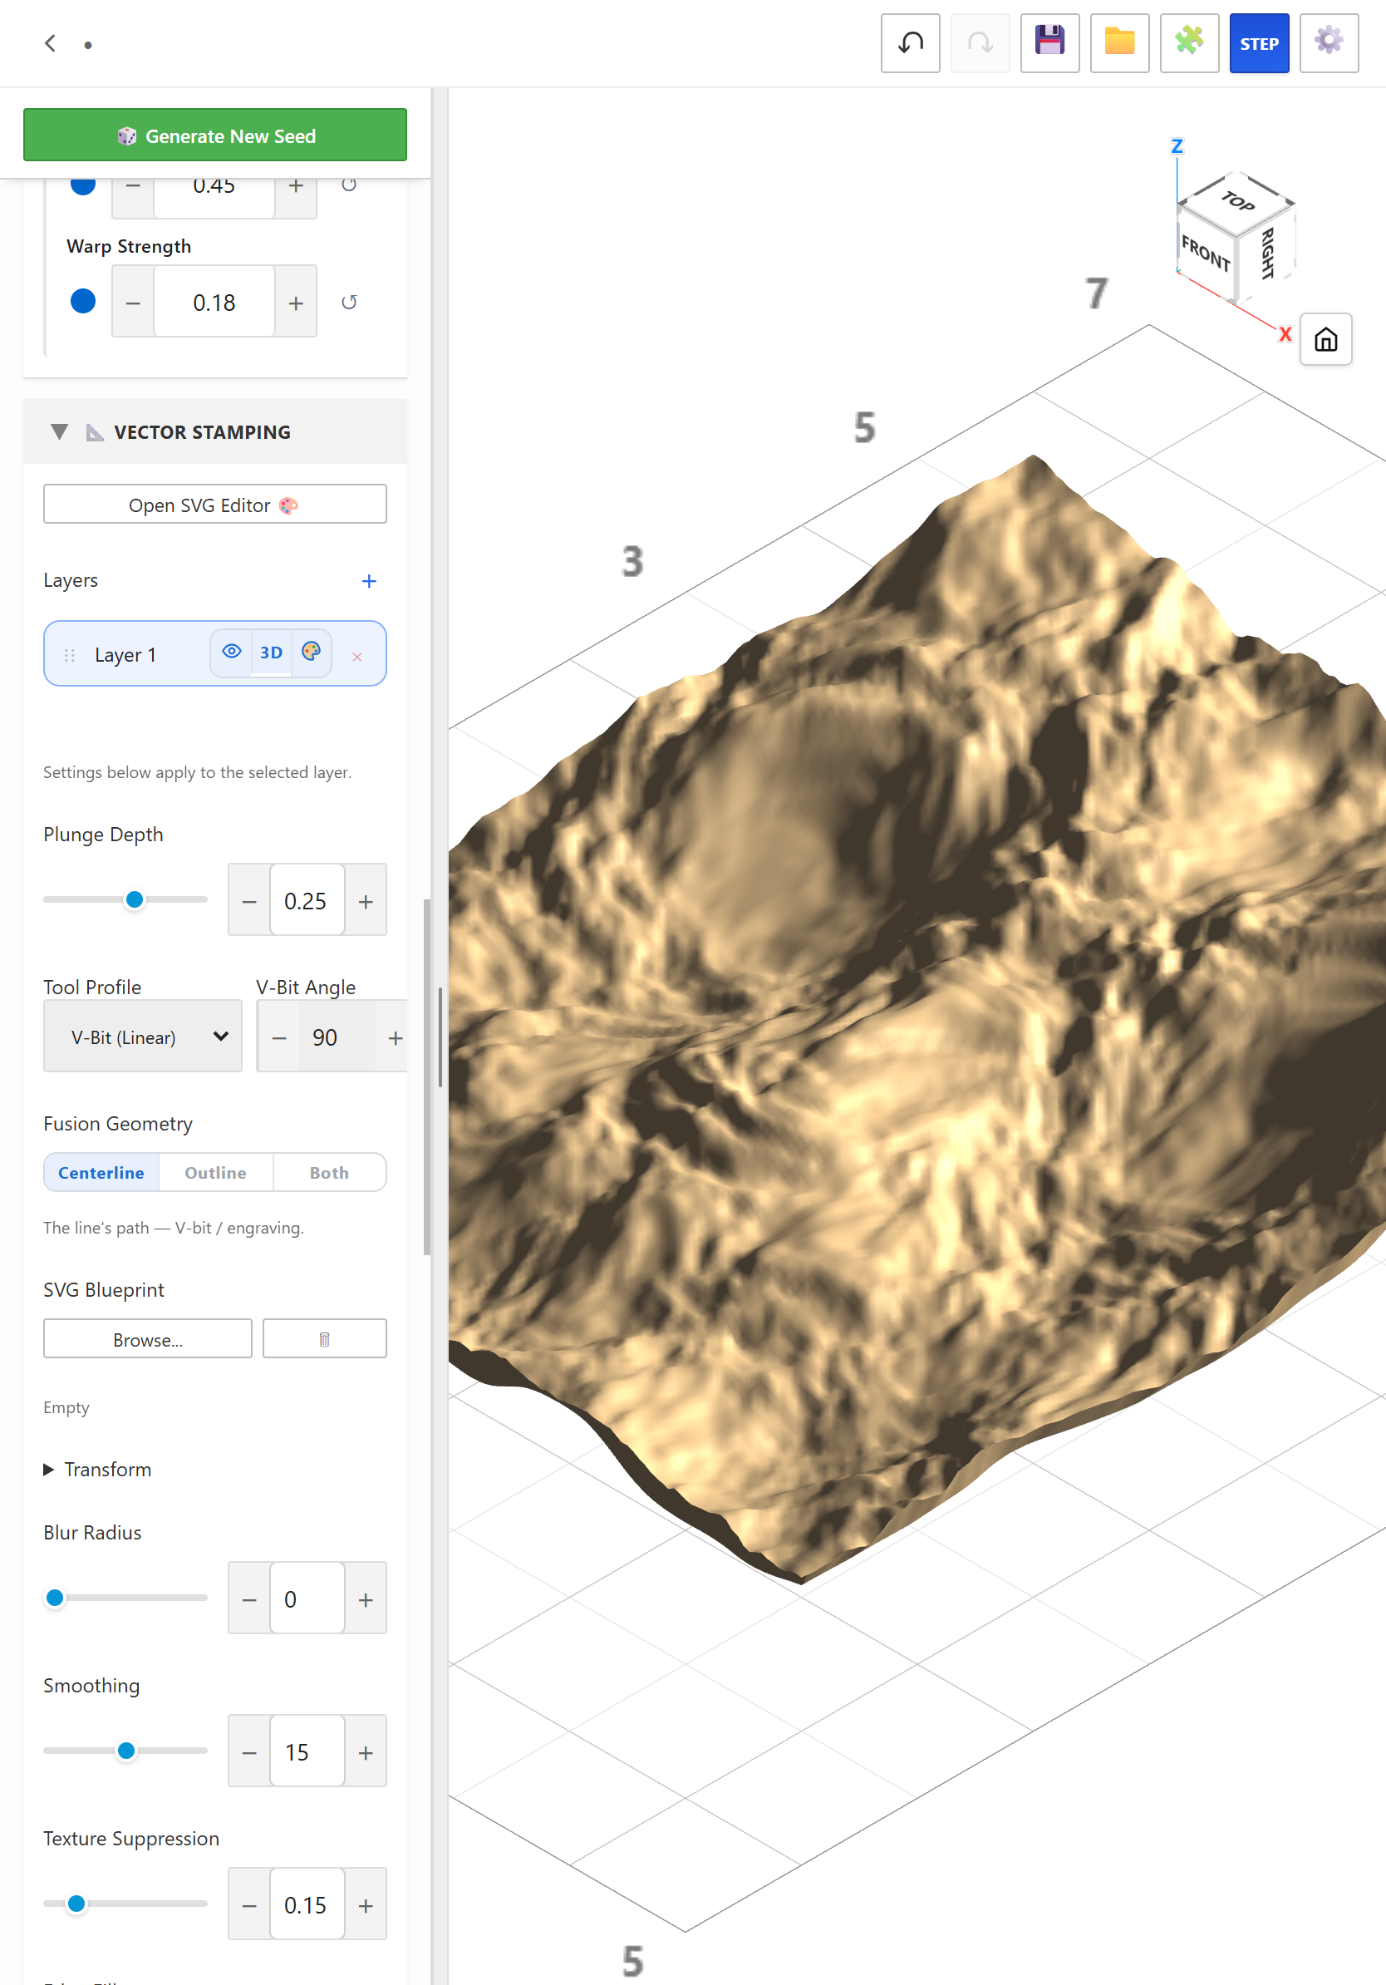Click the Texture Suppression slider handle
Image resolution: width=1386 pixels, height=1985 pixels.
pyautogui.click(x=76, y=1903)
